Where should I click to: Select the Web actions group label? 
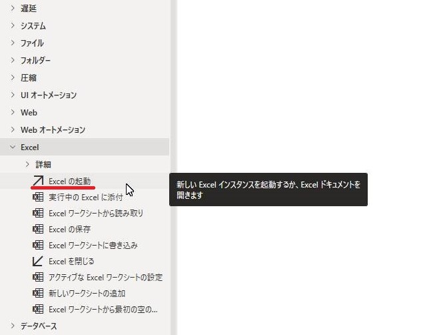29,113
